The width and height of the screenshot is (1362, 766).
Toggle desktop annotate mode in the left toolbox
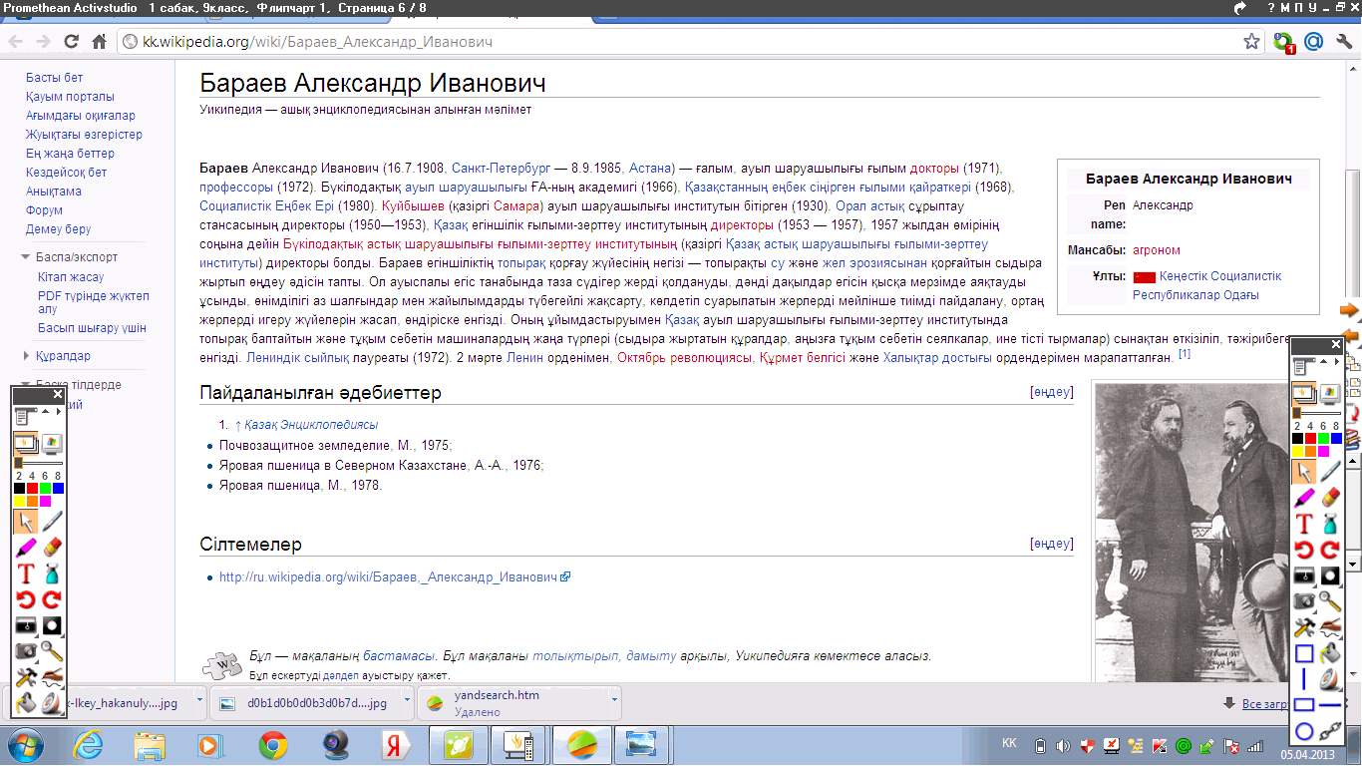[x=51, y=443]
